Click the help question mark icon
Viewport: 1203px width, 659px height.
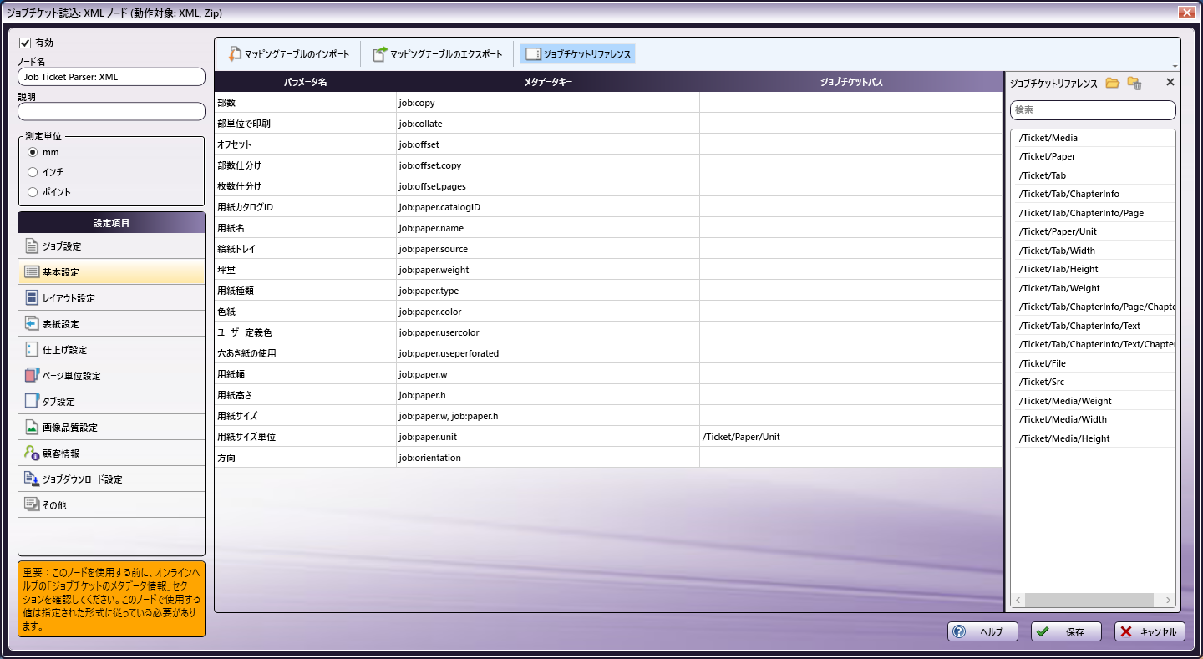[x=959, y=632]
